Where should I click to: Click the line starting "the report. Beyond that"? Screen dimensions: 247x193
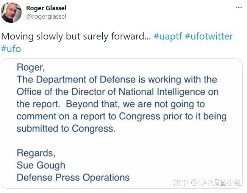110,104
